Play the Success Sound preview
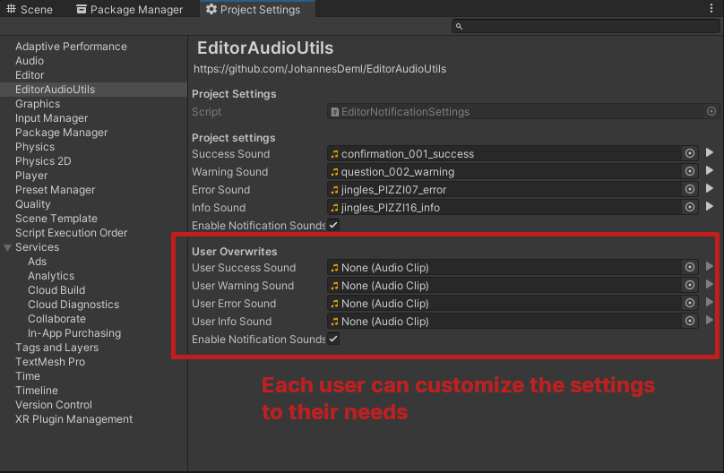 [x=710, y=153]
